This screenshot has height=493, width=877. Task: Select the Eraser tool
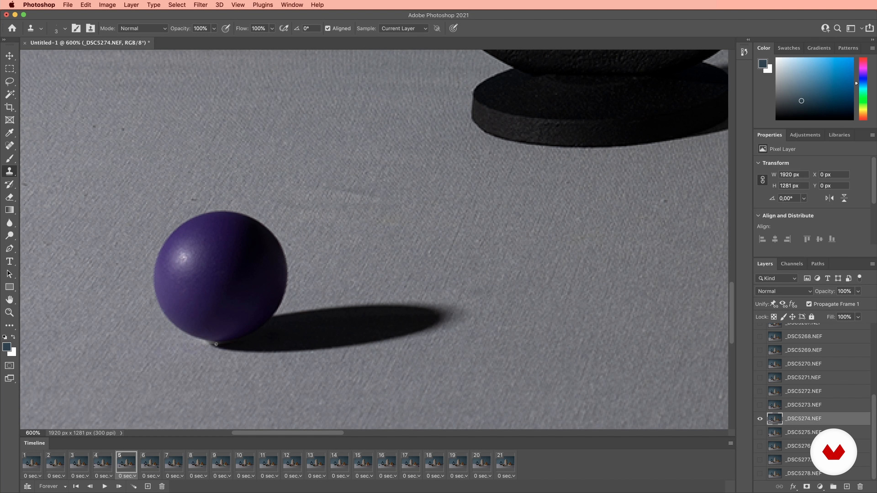(x=10, y=197)
